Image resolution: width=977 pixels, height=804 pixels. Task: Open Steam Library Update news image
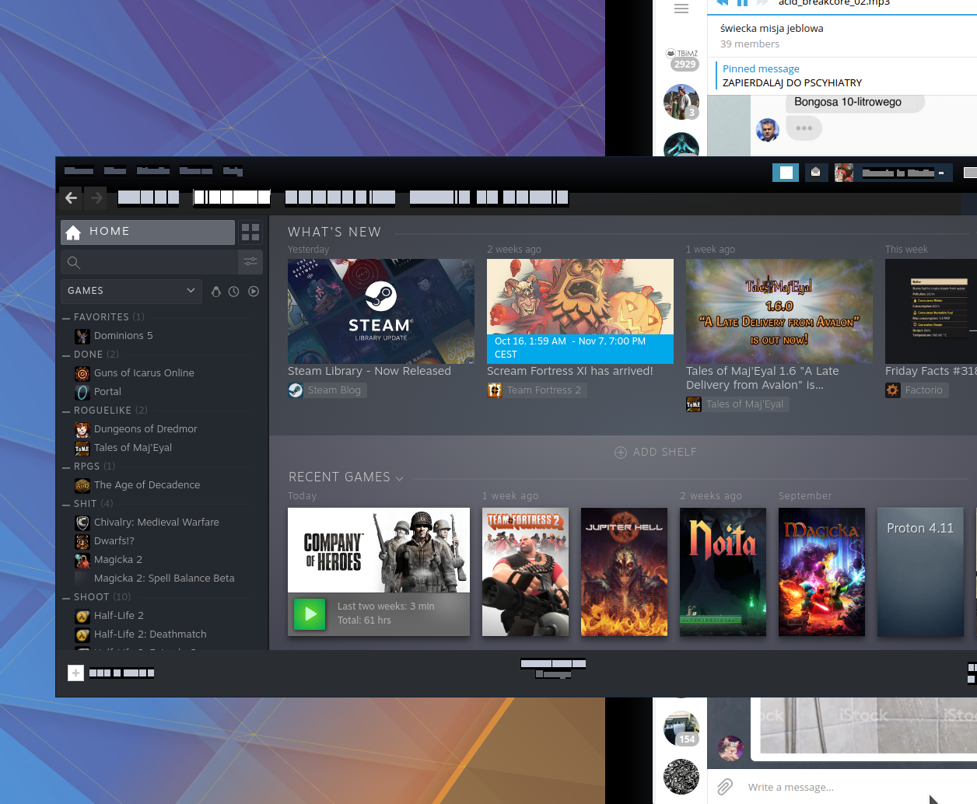click(x=381, y=311)
